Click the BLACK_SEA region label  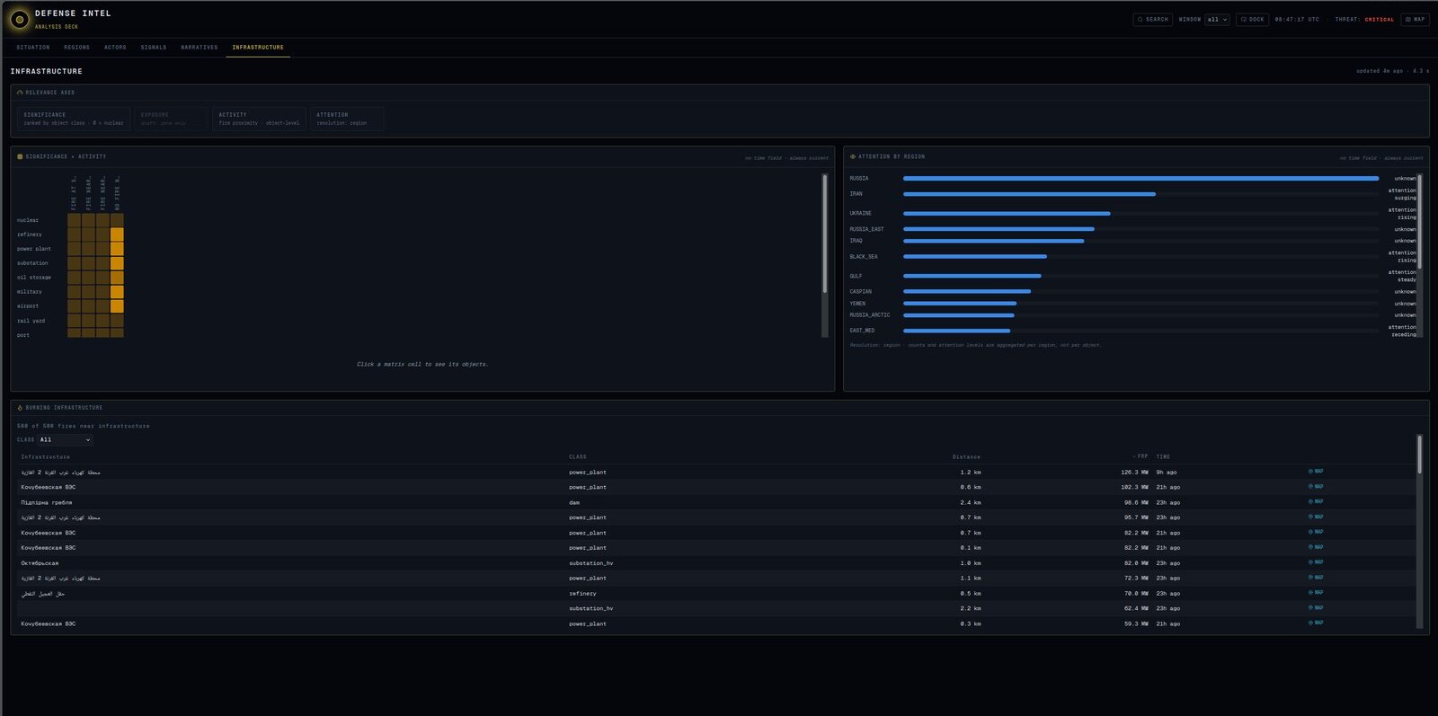(864, 257)
